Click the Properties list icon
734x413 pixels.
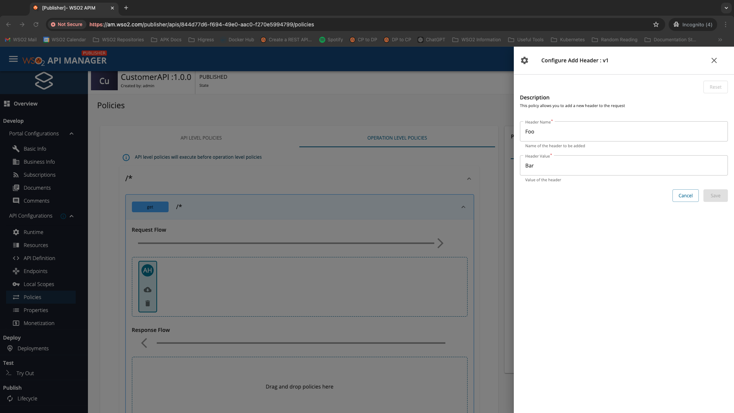[x=16, y=310]
